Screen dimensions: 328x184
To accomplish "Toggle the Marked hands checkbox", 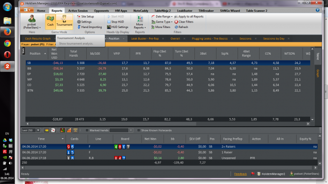I will point(87,130).
